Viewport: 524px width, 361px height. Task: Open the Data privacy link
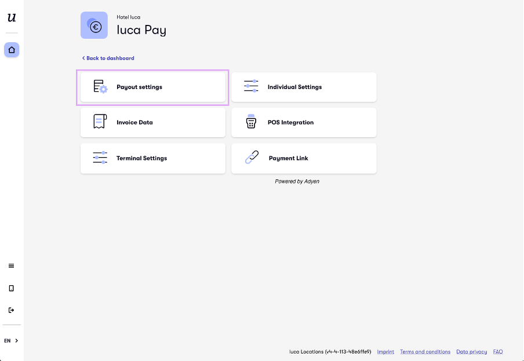tap(471, 352)
